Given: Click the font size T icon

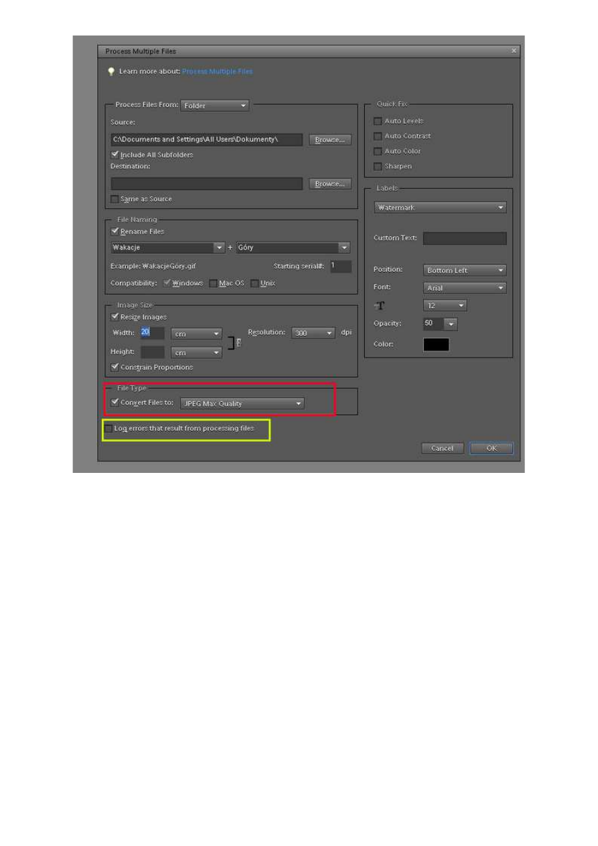Looking at the screenshot, I should tap(379, 305).
